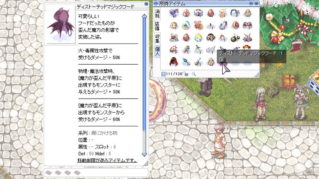The image size is (319, 179).
Task: Click the green-haired NPC on the grass
Action: [x=260, y=104]
